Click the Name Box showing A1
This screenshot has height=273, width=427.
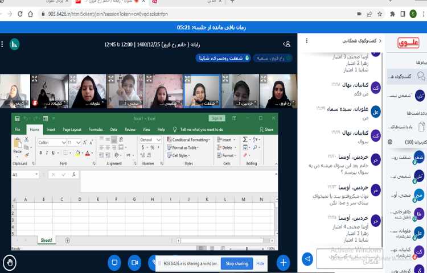(25, 174)
